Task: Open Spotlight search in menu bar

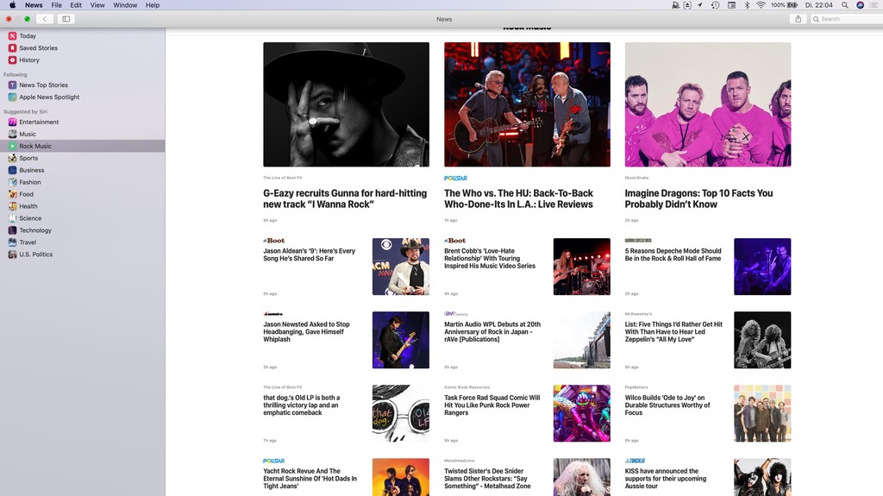Action: (x=845, y=5)
